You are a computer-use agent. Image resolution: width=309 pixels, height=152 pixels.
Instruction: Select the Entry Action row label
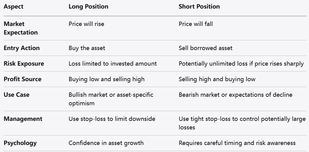21,48
